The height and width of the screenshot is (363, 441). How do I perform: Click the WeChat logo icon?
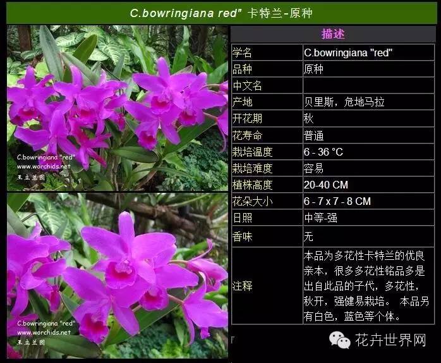pos(339,341)
